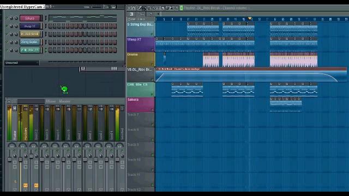The height and width of the screenshot is (196, 349).
Task: Enable the first step of CHR_80s_C5
Action: tap(50, 50)
